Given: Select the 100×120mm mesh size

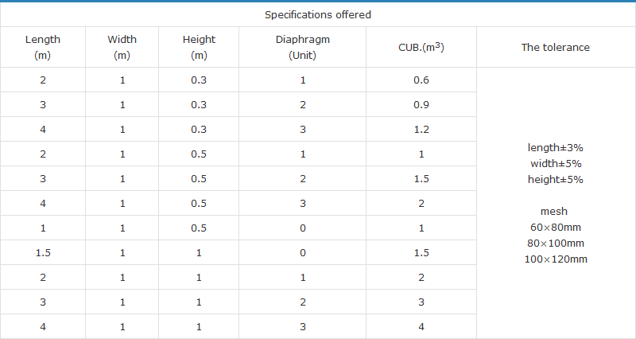Looking at the screenshot, I should (556, 259).
